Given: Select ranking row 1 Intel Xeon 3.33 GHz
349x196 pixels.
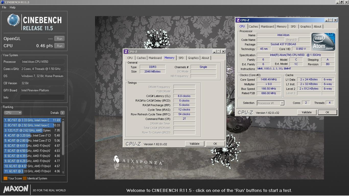Looking at the screenshot, I should (x=32, y=120).
